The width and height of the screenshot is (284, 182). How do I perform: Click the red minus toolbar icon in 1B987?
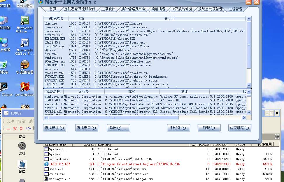[x=8, y=129]
